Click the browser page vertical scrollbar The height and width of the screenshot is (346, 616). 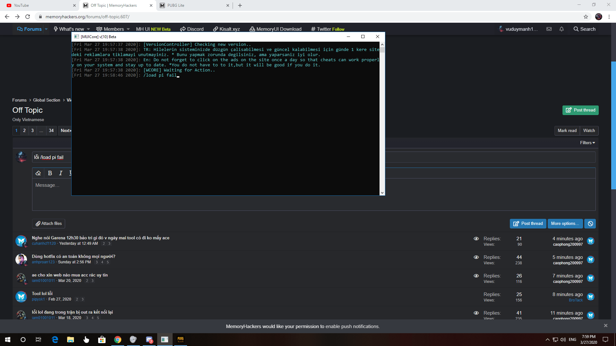613,125
